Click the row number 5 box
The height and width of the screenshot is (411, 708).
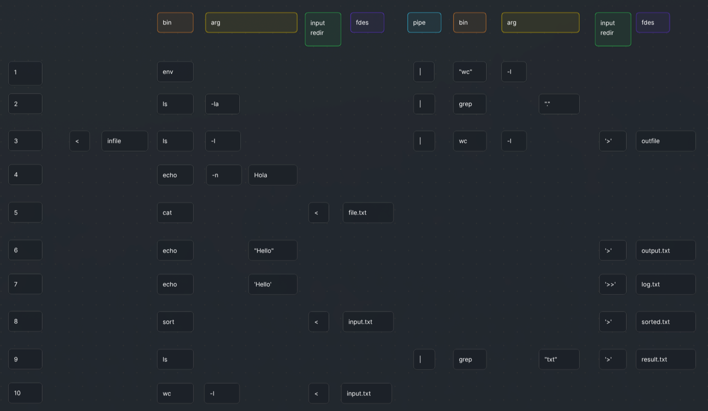(x=25, y=213)
